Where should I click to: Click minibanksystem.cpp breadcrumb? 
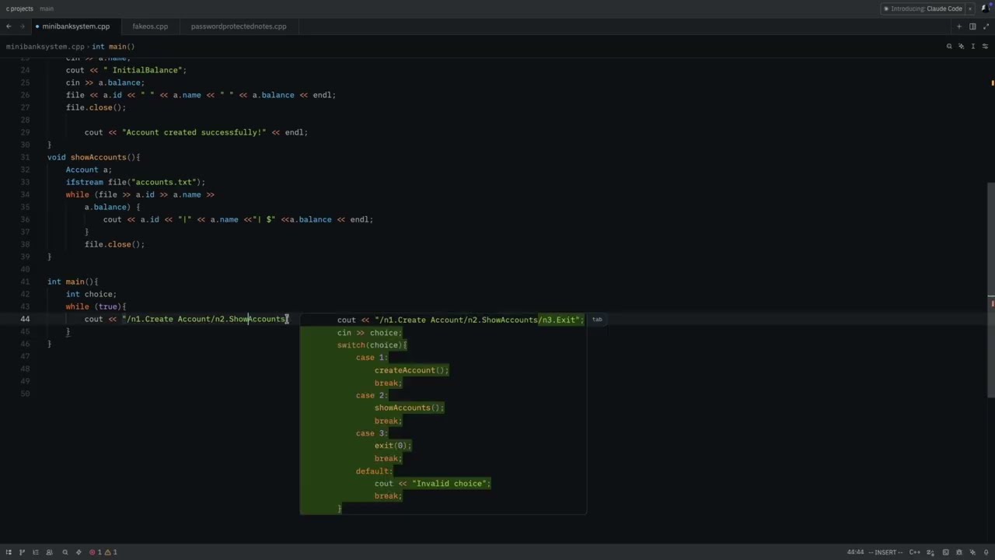point(45,47)
